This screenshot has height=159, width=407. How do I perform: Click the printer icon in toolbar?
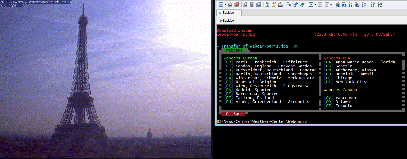280,4
